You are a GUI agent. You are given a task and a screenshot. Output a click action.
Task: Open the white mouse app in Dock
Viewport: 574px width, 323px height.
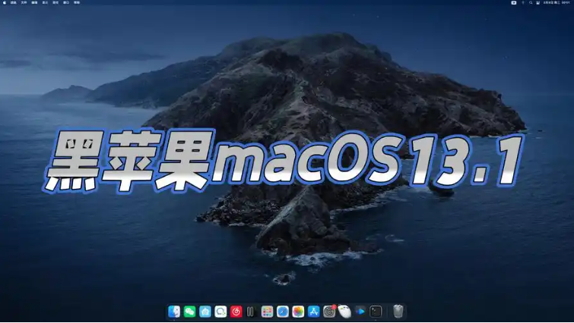[x=344, y=312]
